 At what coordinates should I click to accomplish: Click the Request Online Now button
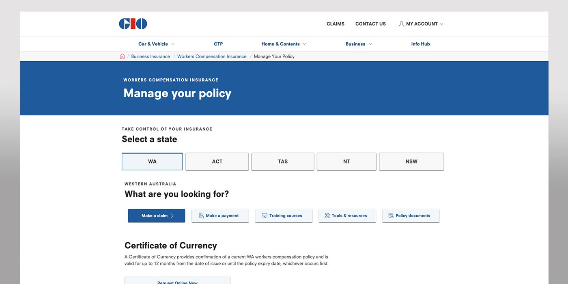pos(177,280)
